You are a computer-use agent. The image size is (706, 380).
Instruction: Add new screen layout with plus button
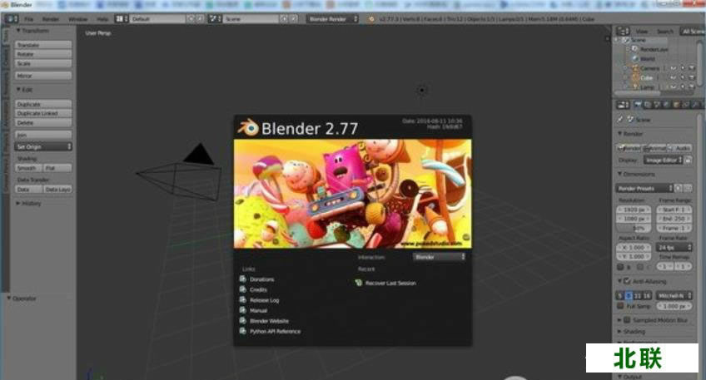[191, 19]
